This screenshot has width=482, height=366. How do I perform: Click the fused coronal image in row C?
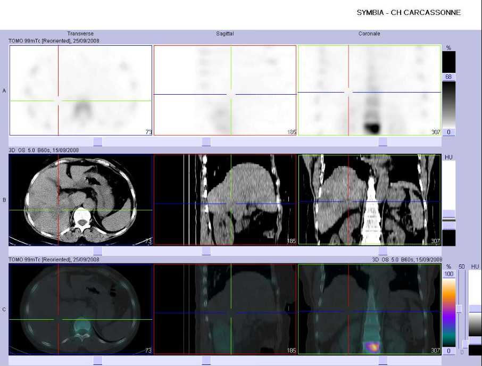[369, 309]
